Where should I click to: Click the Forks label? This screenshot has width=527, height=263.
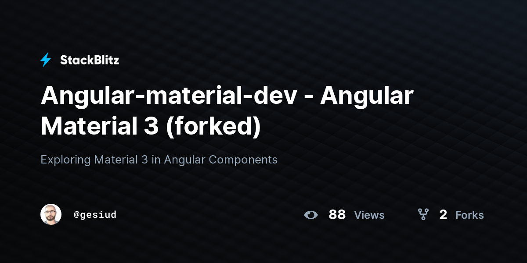[469, 215]
